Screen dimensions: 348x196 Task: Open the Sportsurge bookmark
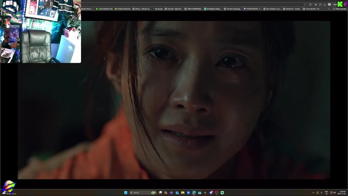[157, 9]
